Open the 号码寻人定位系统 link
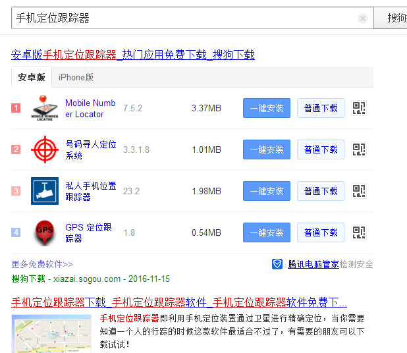 [91, 149]
